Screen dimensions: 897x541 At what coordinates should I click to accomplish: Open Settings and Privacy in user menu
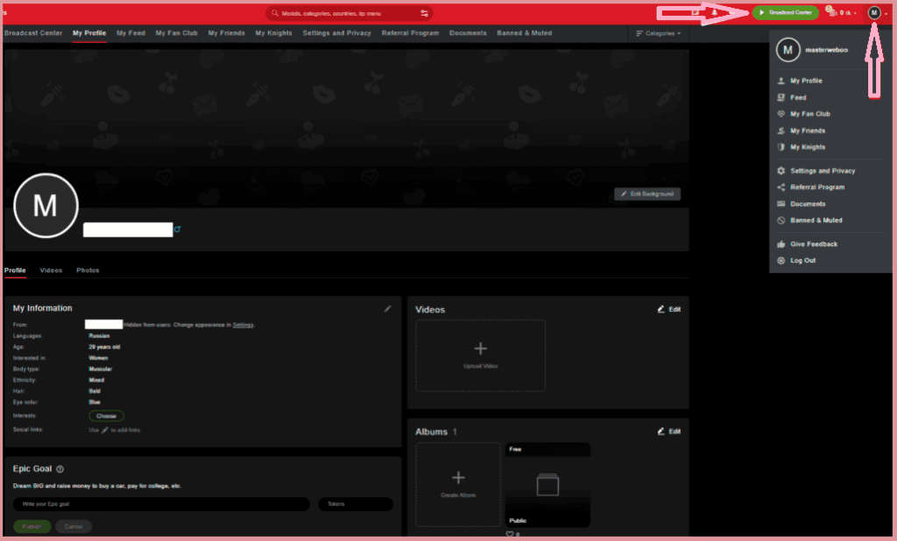click(822, 171)
